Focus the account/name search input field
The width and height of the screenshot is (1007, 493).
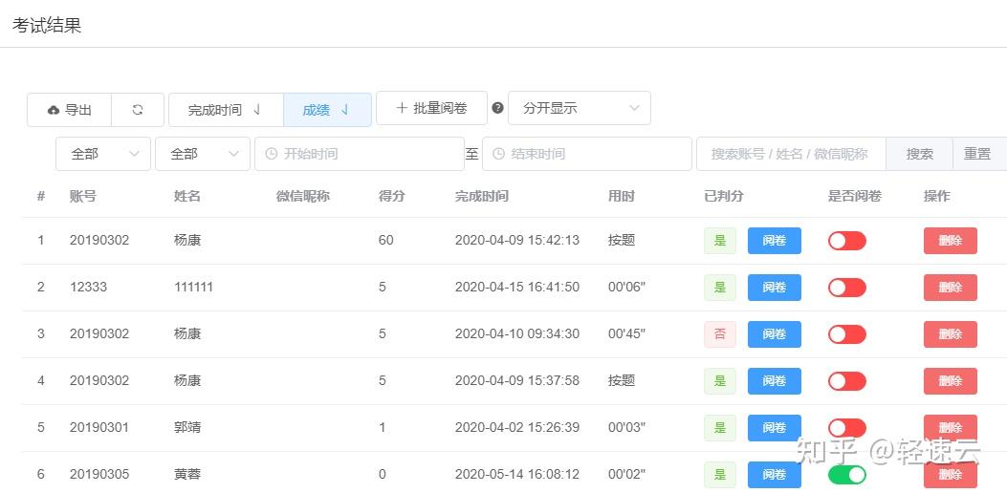click(790, 154)
